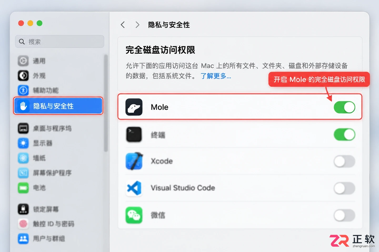Select the Displays (显示器) sun icon

pyautogui.click(x=23, y=143)
